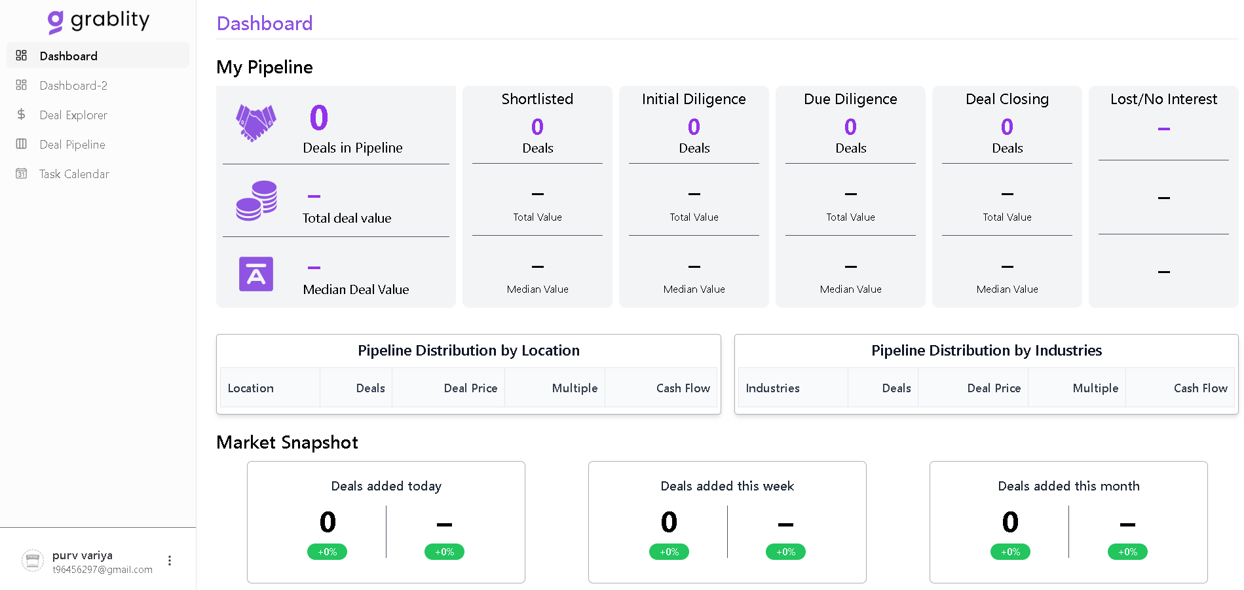
Task: Click the Cash Flow header in Location table
Action: 683,388
